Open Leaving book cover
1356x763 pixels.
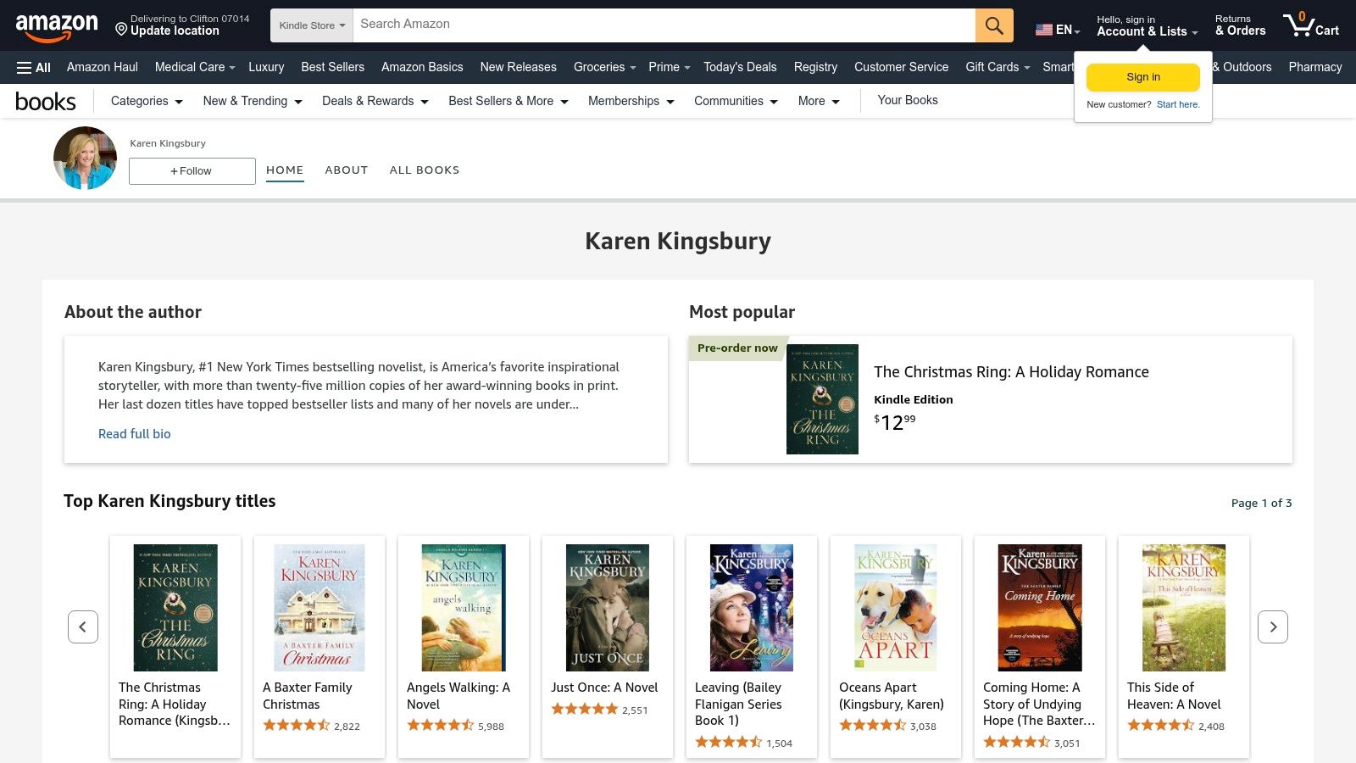coord(752,608)
